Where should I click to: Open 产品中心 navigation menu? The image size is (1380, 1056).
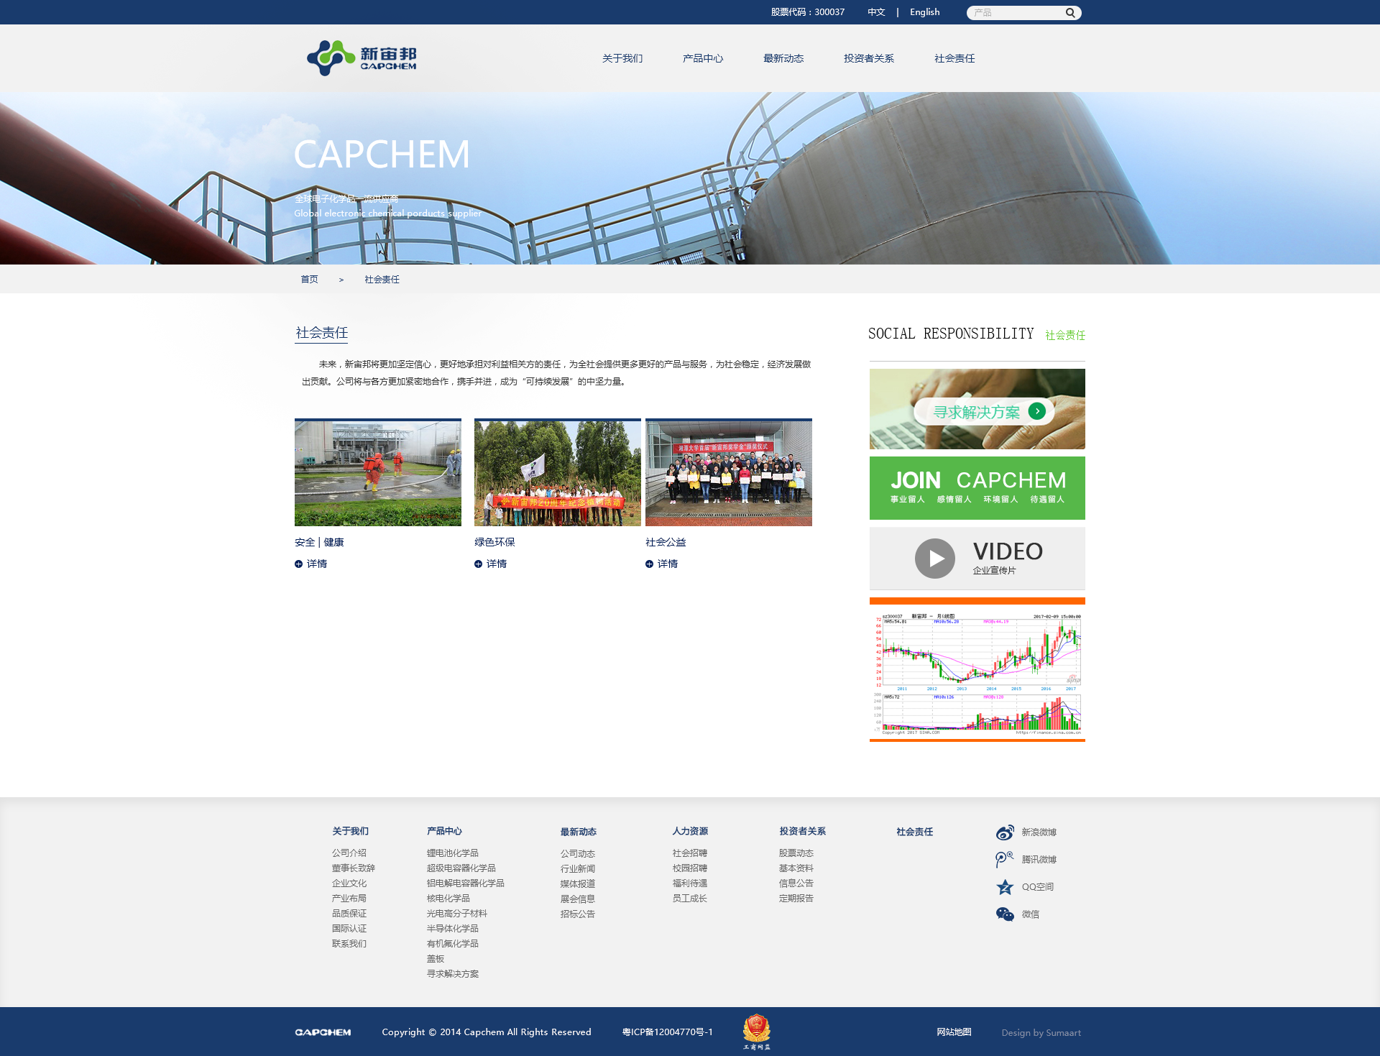click(703, 58)
